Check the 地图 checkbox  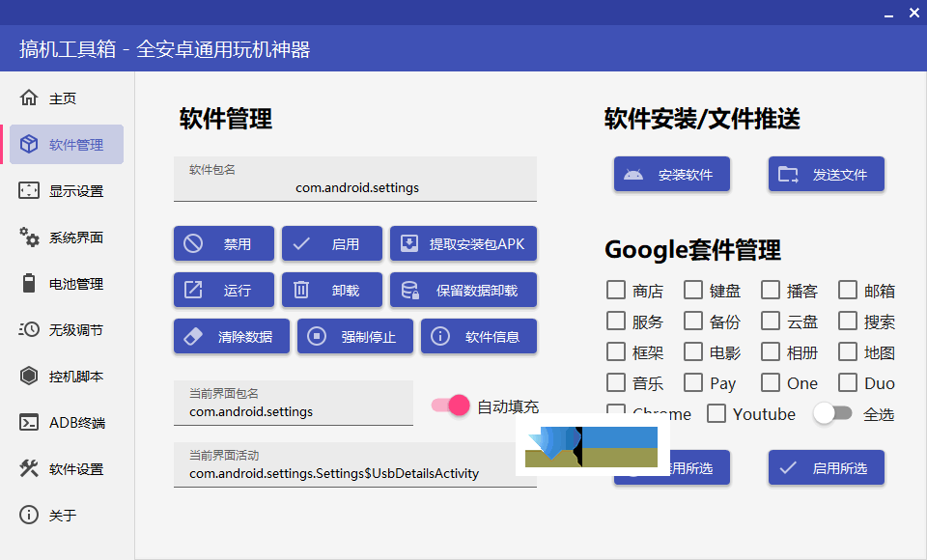pos(848,351)
